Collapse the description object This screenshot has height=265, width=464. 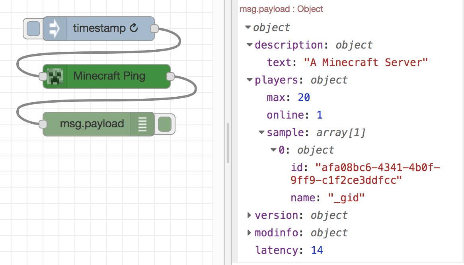click(250, 45)
